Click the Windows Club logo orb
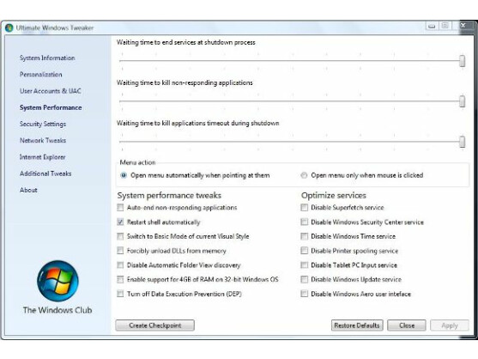 click(57, 281)
